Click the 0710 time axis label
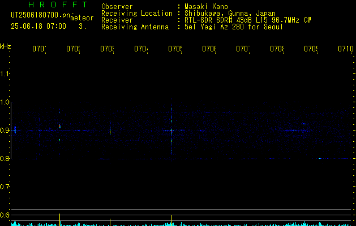This screenshot has width=356, height=226. (346, 49)
